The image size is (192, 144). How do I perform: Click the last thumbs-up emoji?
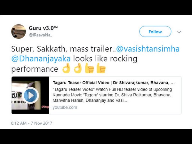pos(101,68)
